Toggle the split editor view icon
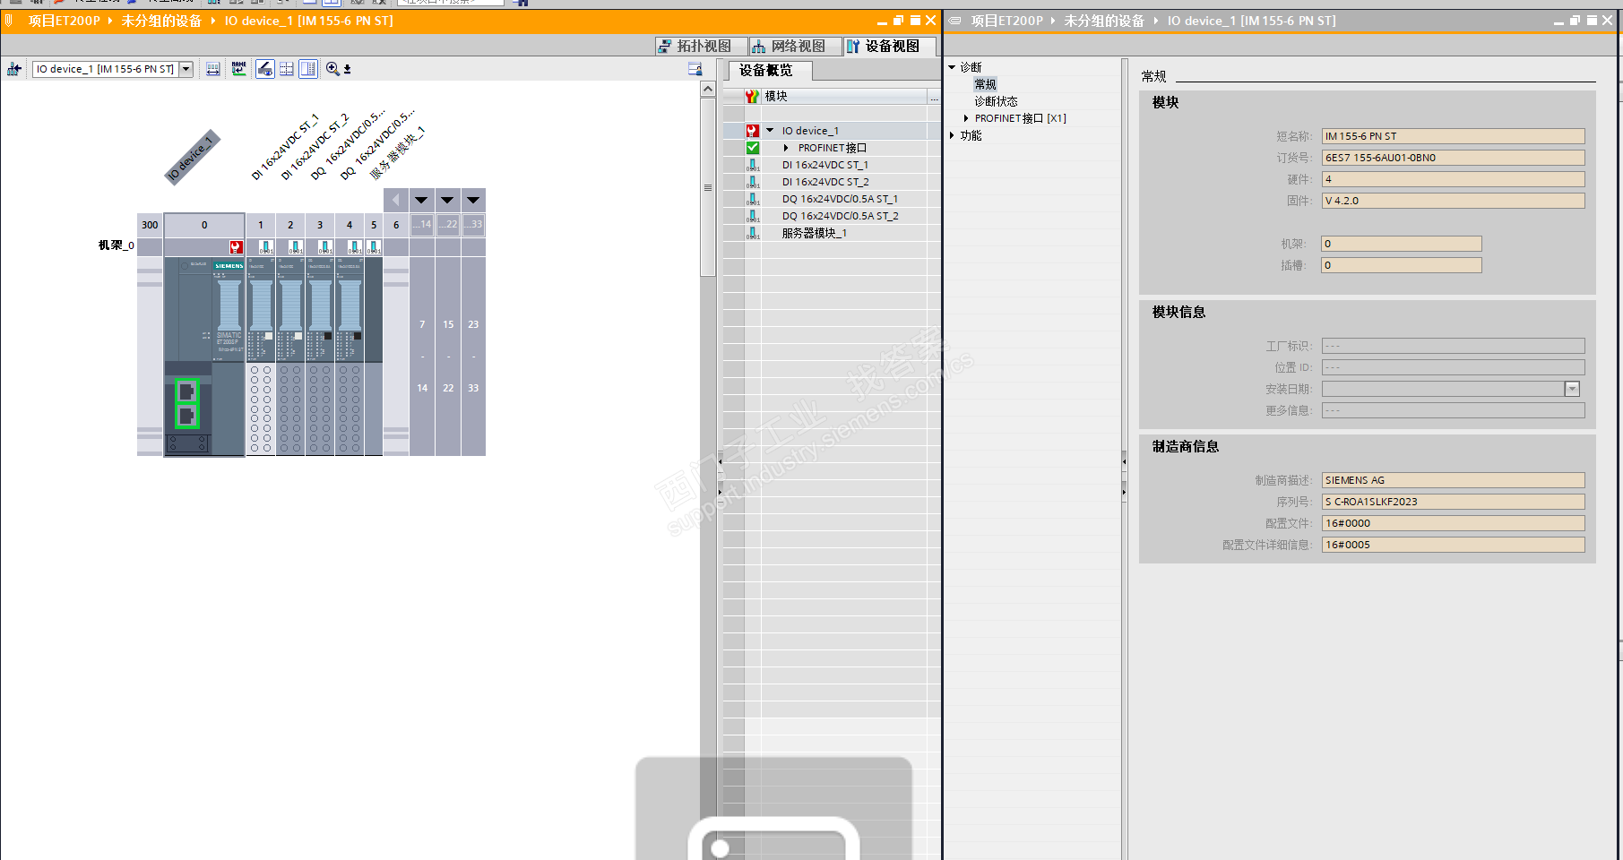The image size is (1623, 860). (x=308, y=69)
